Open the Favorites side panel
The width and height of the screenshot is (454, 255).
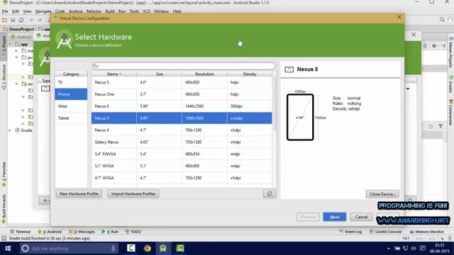(x=4, y=174)
